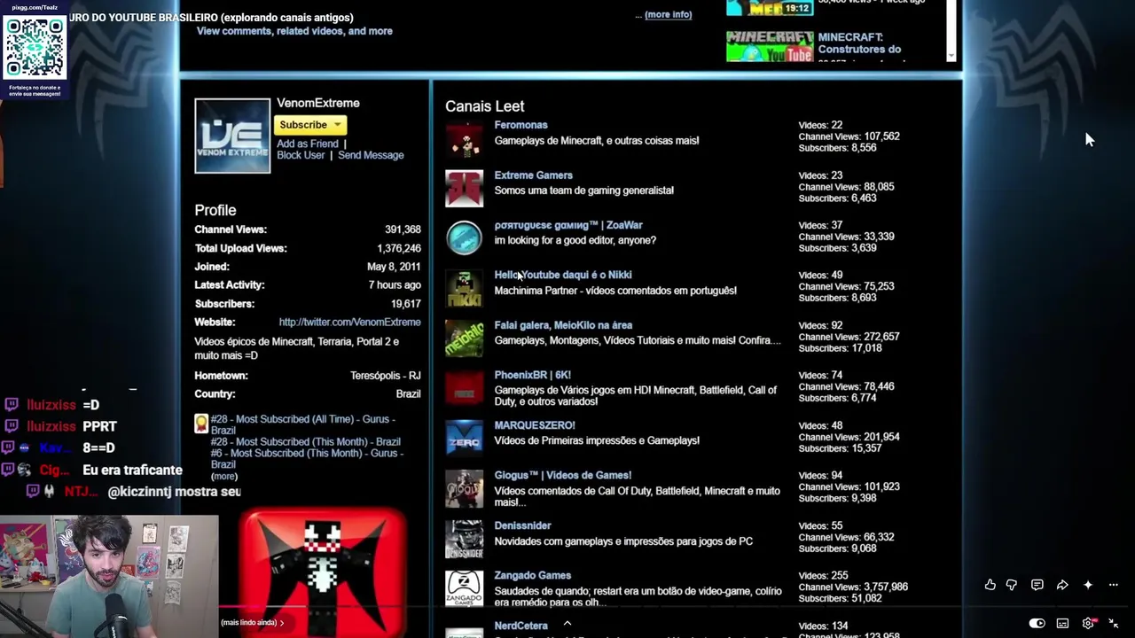Click the Send Message link
The image size is (1135, 638).
[x=371, y=155]
